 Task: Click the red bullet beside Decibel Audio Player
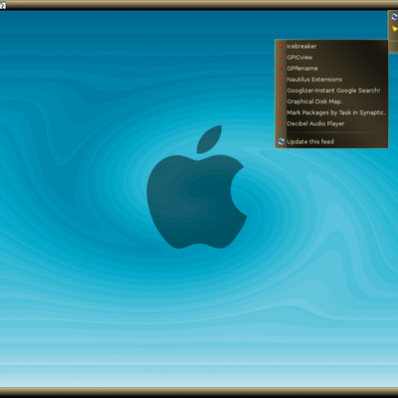(x=282, y=123)
